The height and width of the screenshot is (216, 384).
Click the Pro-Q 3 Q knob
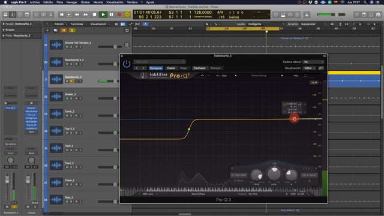click(291, 175)
